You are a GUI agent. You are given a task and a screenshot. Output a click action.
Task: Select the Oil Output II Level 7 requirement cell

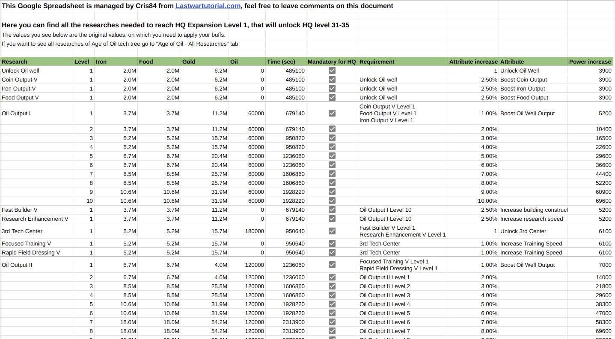[402, 331]
